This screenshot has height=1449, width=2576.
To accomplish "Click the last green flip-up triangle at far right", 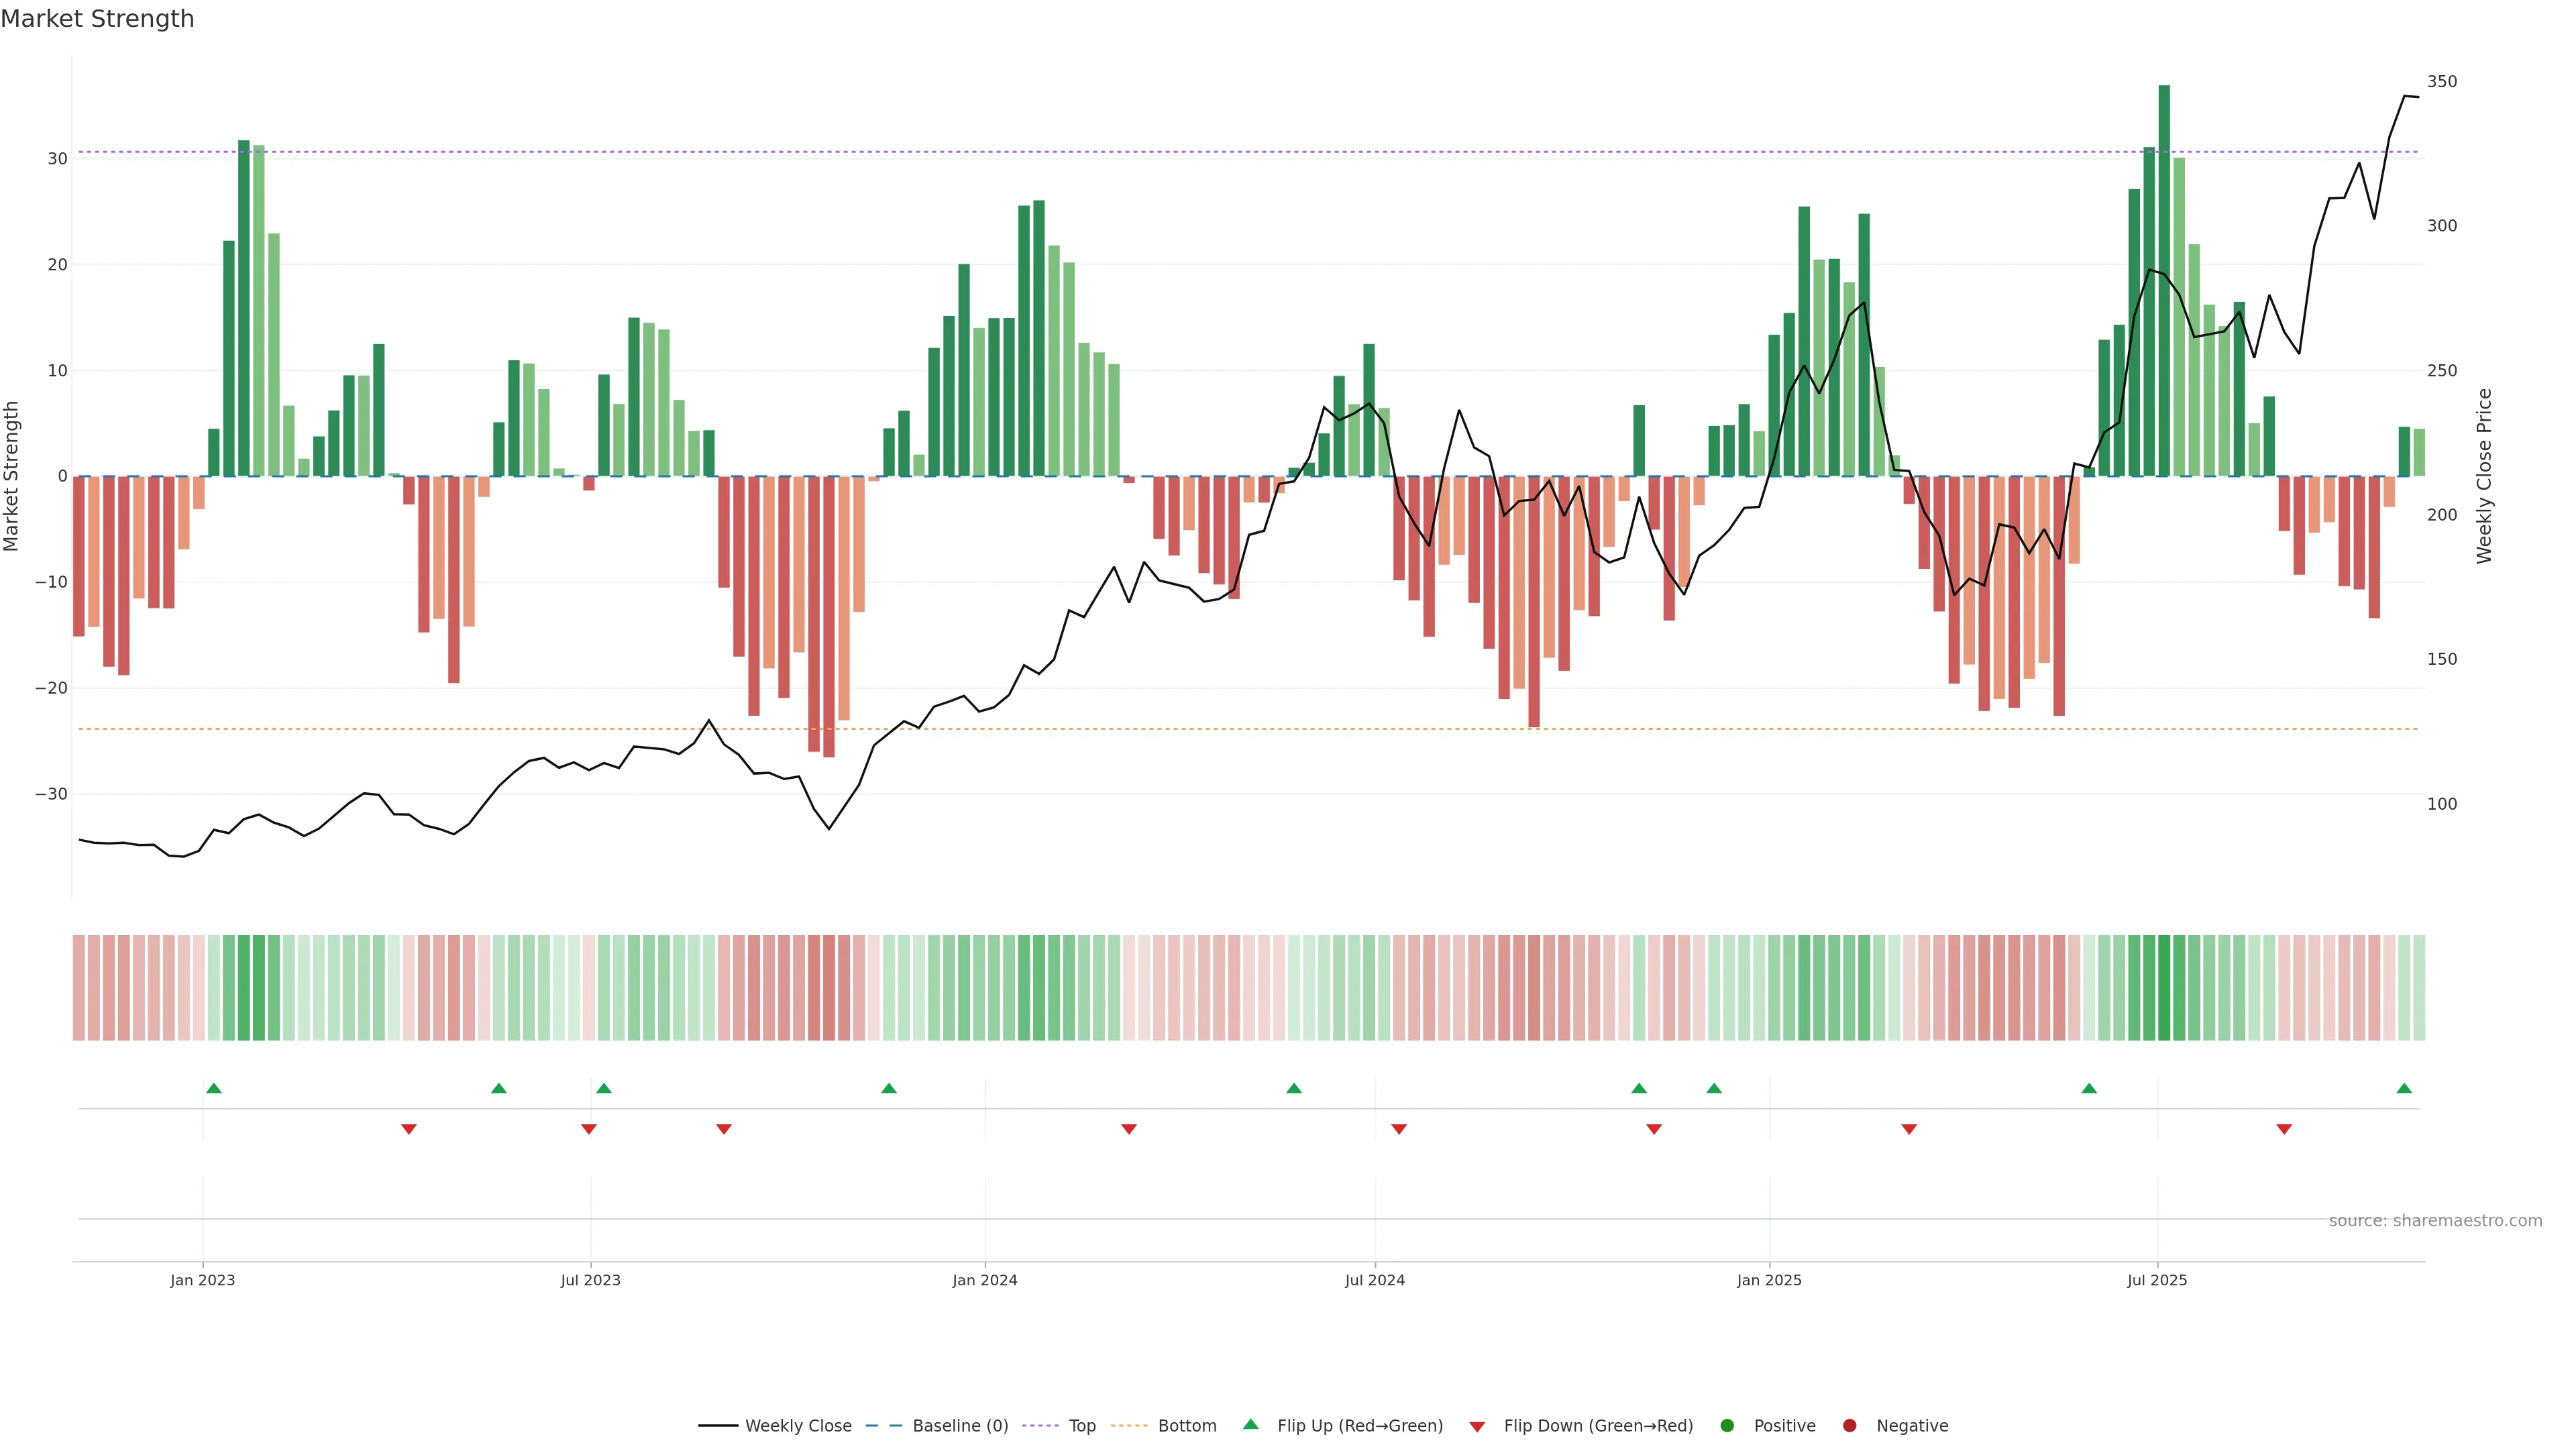I will coord(2404,1088).
